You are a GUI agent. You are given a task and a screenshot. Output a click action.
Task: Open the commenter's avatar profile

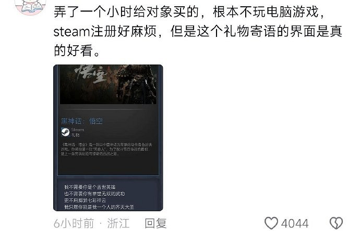click(30, 7)
